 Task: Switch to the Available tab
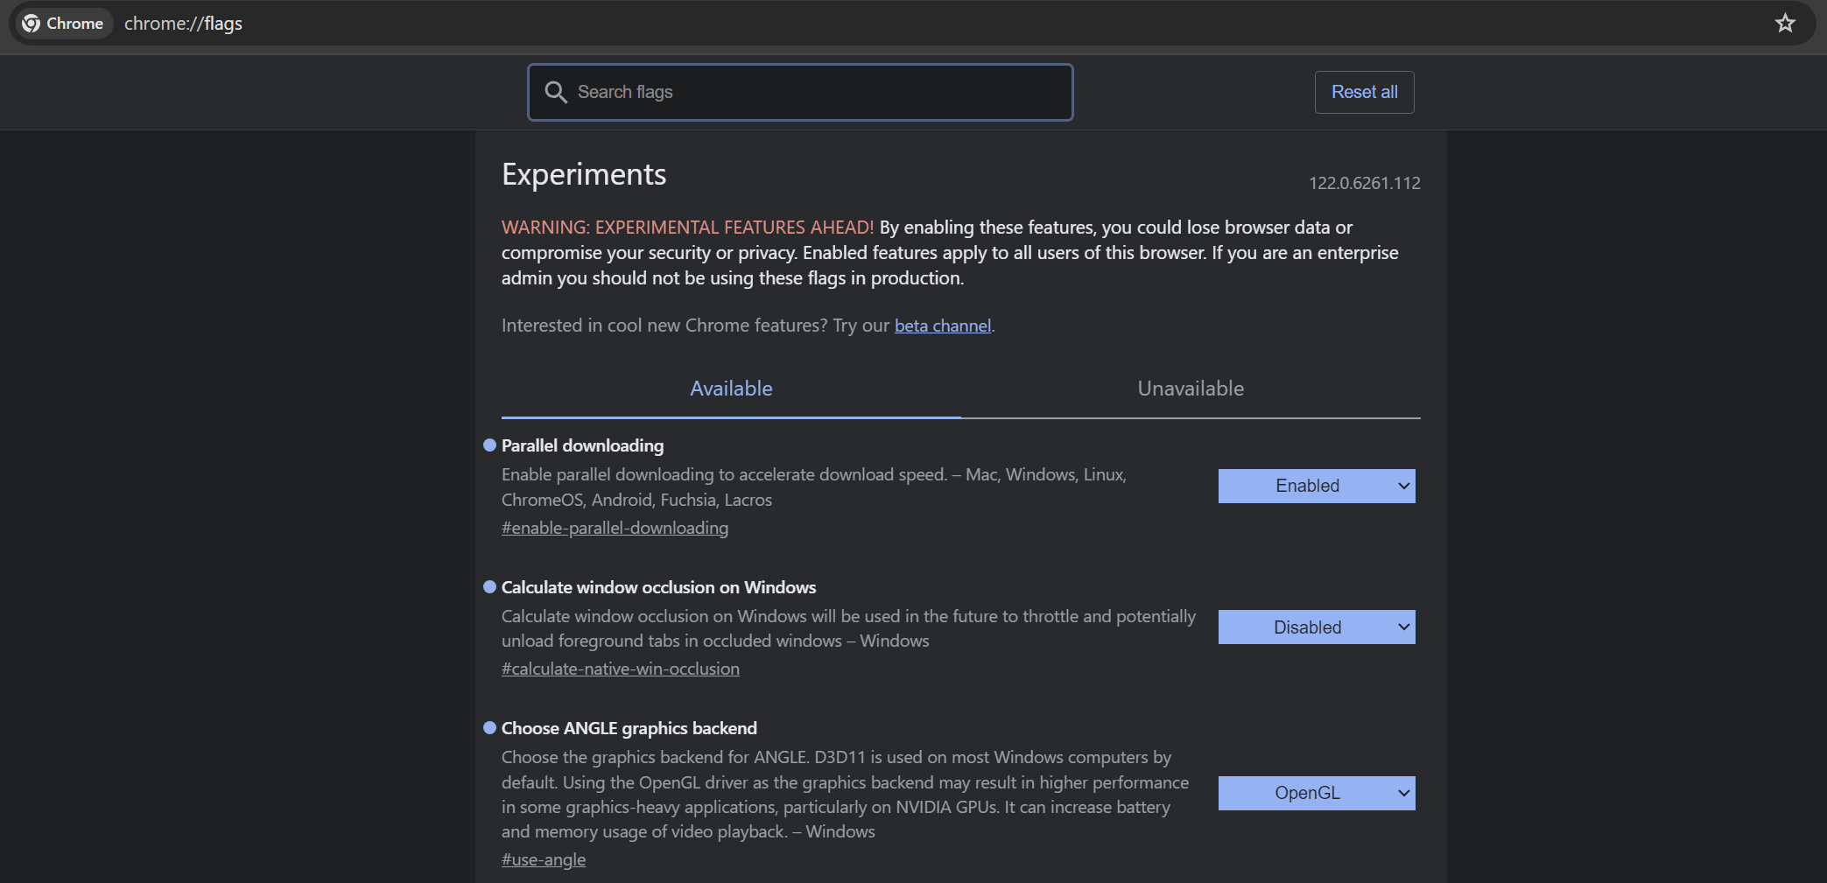coord(731,389)
